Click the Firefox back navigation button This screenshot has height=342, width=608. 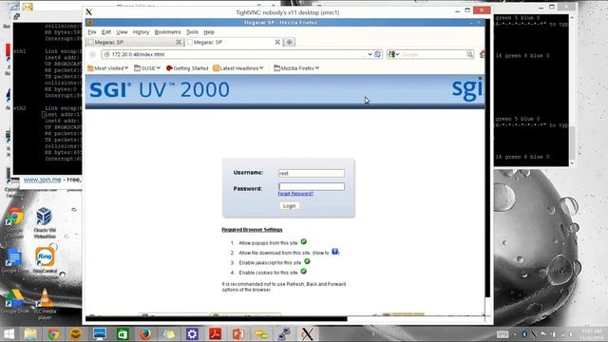(93, 55)
